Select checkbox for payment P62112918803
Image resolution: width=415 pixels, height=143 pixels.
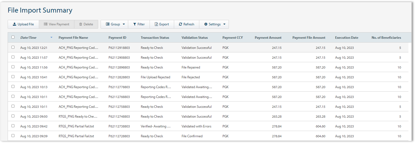(x=13, y=47)
